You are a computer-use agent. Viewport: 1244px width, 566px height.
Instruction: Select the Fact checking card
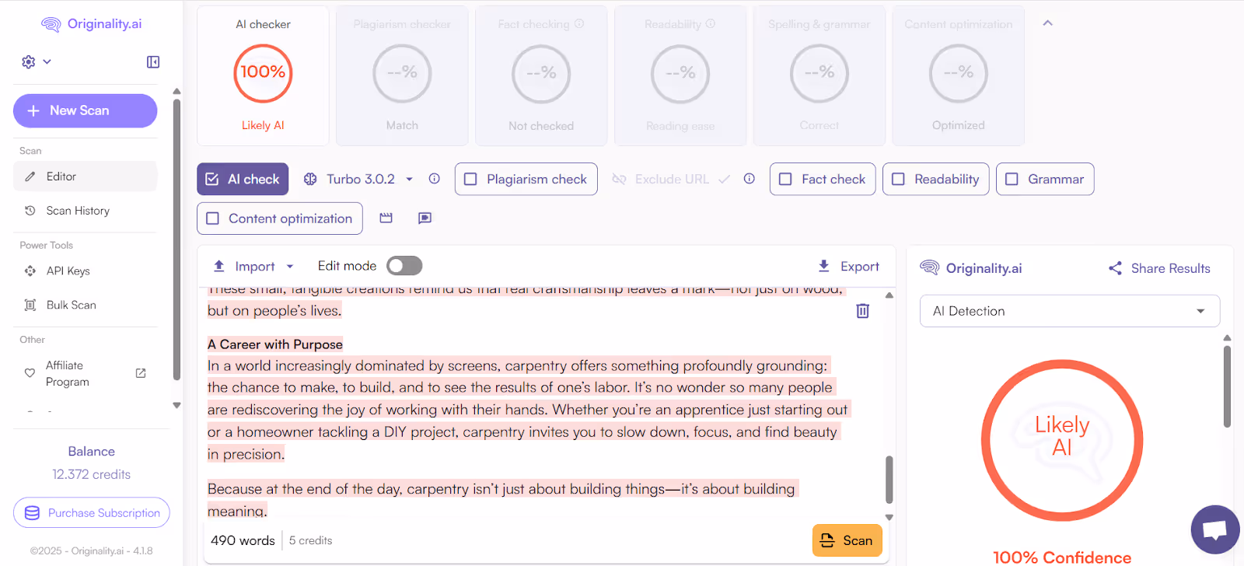click(x=541, y=75)
